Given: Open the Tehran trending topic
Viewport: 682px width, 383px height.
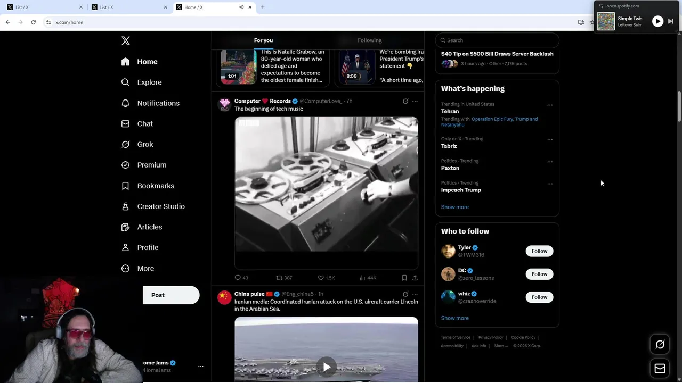Looking at the screenshot, I should [450, 111].
